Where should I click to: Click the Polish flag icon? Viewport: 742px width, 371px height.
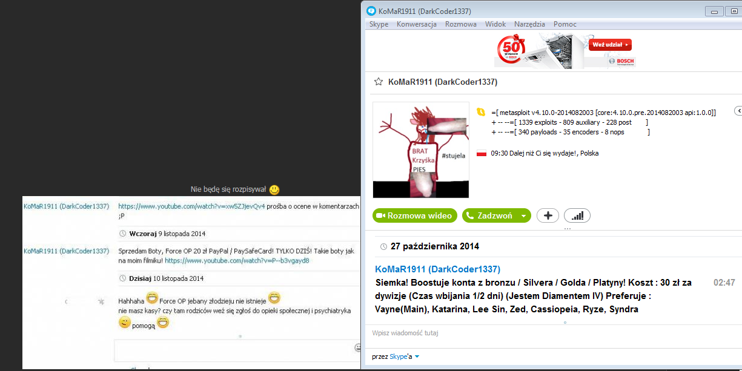pos(482,153)
